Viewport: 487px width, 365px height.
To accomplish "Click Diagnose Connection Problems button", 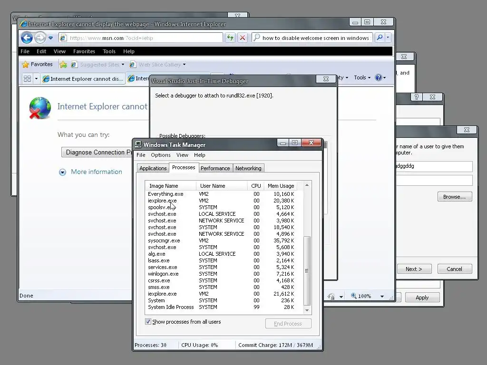I will click(x=97, y=152).
